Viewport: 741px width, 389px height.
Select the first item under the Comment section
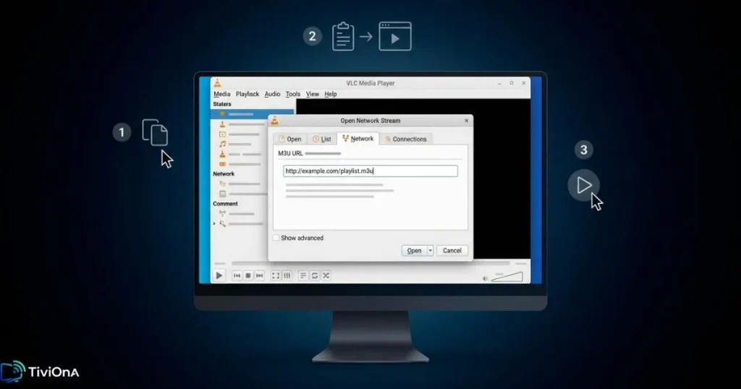coord(237,214)
